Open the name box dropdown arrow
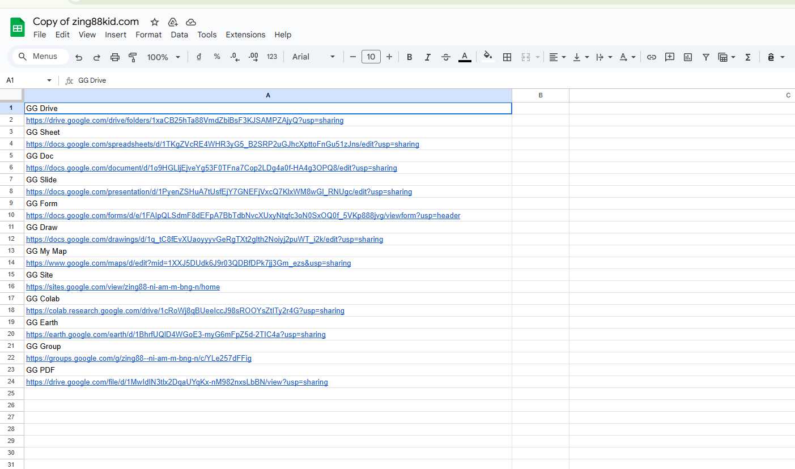The width and height of the screenshot is (795, 469). (49, 80)
